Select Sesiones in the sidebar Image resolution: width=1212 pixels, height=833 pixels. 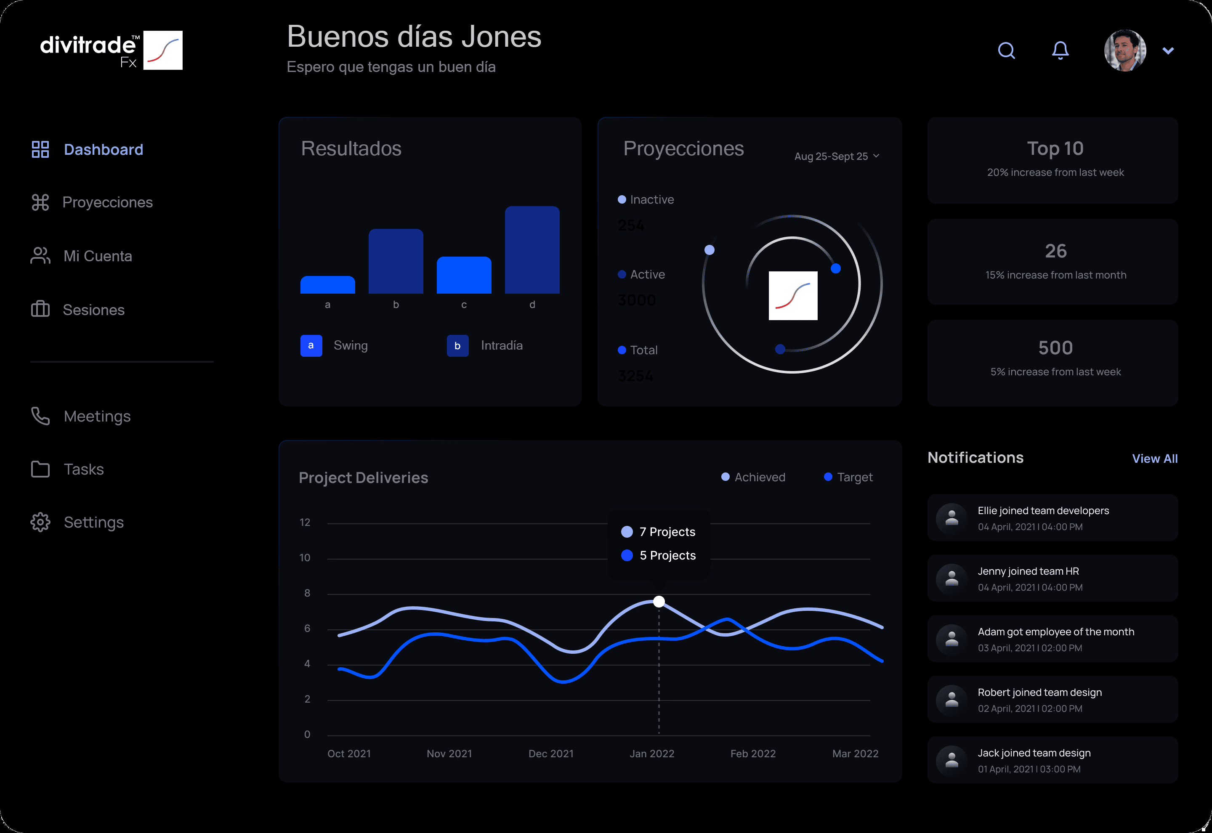pyautogui.click(x=93, y=310)
